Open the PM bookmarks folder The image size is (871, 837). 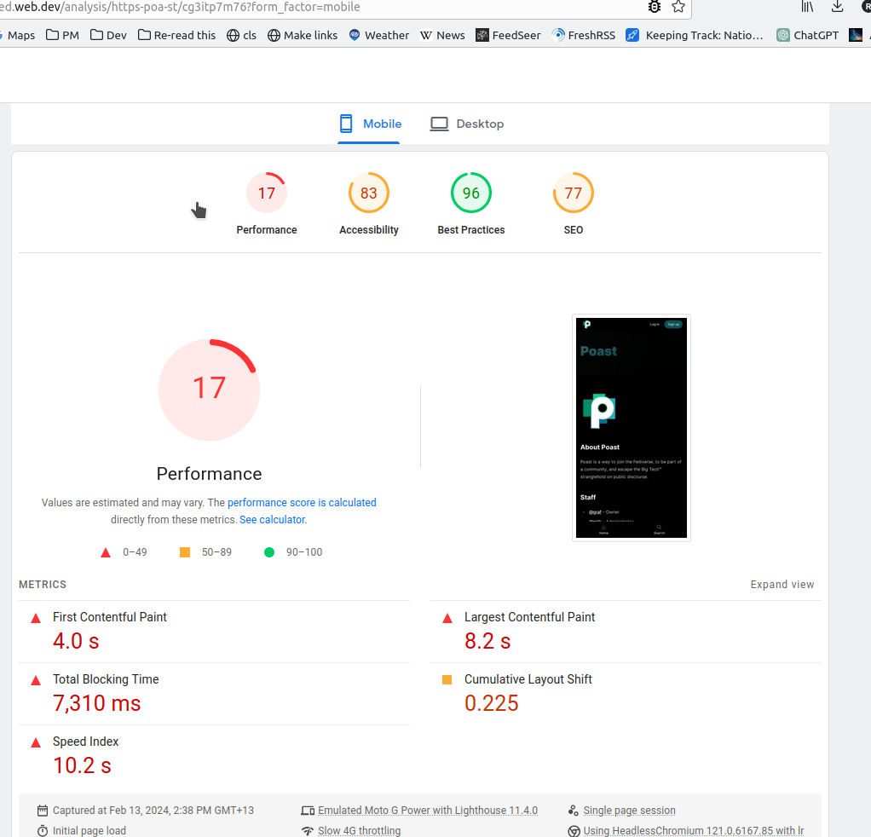[x=63, y=35]
